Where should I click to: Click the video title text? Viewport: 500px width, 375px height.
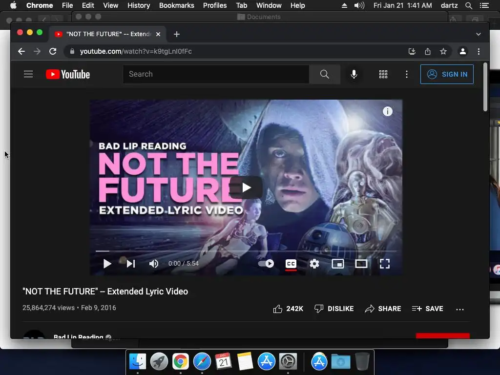105,292
